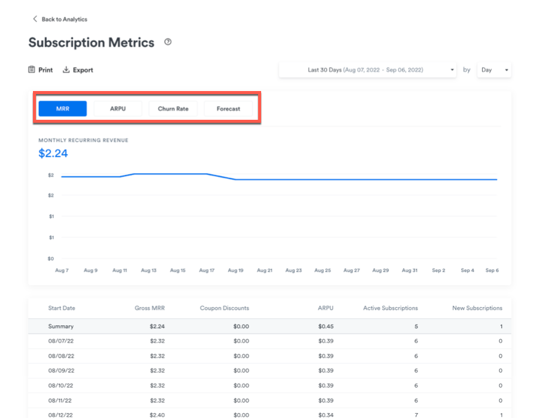The width and height of the screenshot is (539, 418).
Task: Click the Gross MRR column header
Action: 149,308
